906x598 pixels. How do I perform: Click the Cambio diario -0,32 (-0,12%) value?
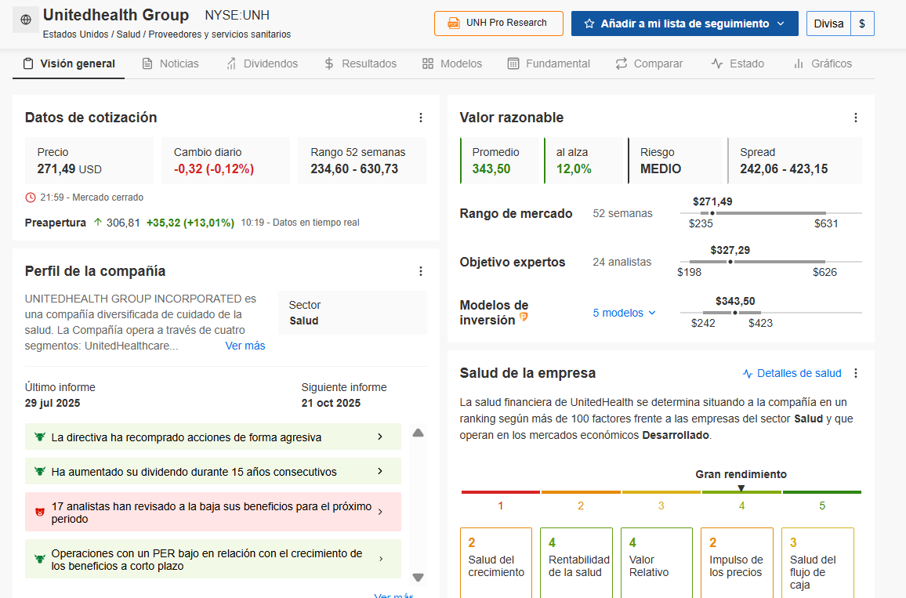click(x=214, y=169)
